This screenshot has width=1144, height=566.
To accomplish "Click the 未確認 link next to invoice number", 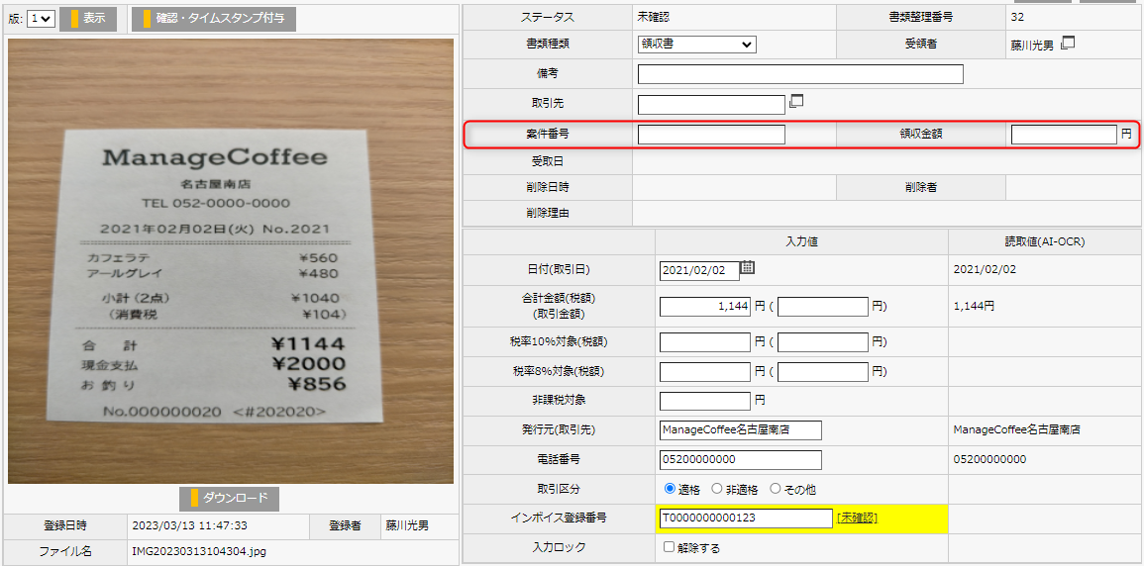I will (x=857, y=518).
